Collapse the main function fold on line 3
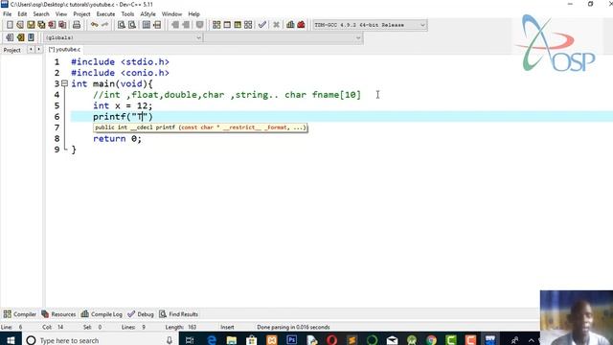 (x=64, y=83)
